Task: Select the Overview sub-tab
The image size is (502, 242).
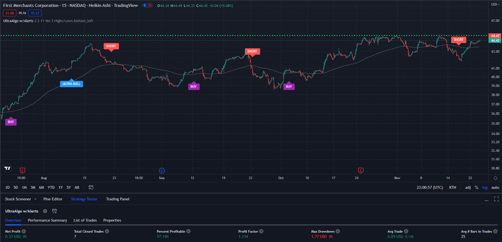Action: coord(13,220)
